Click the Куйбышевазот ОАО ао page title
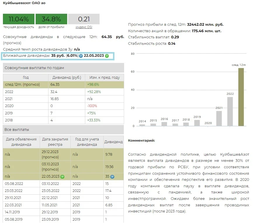 coord(24,3)
